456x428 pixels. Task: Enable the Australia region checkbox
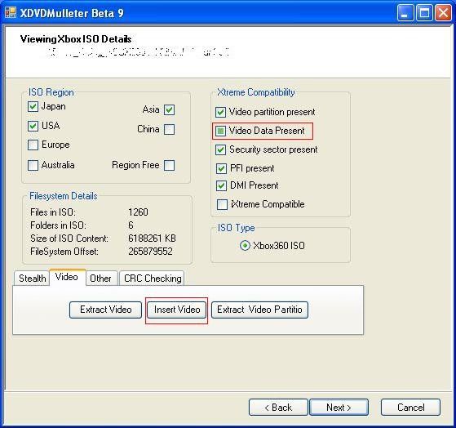(33, 165)
